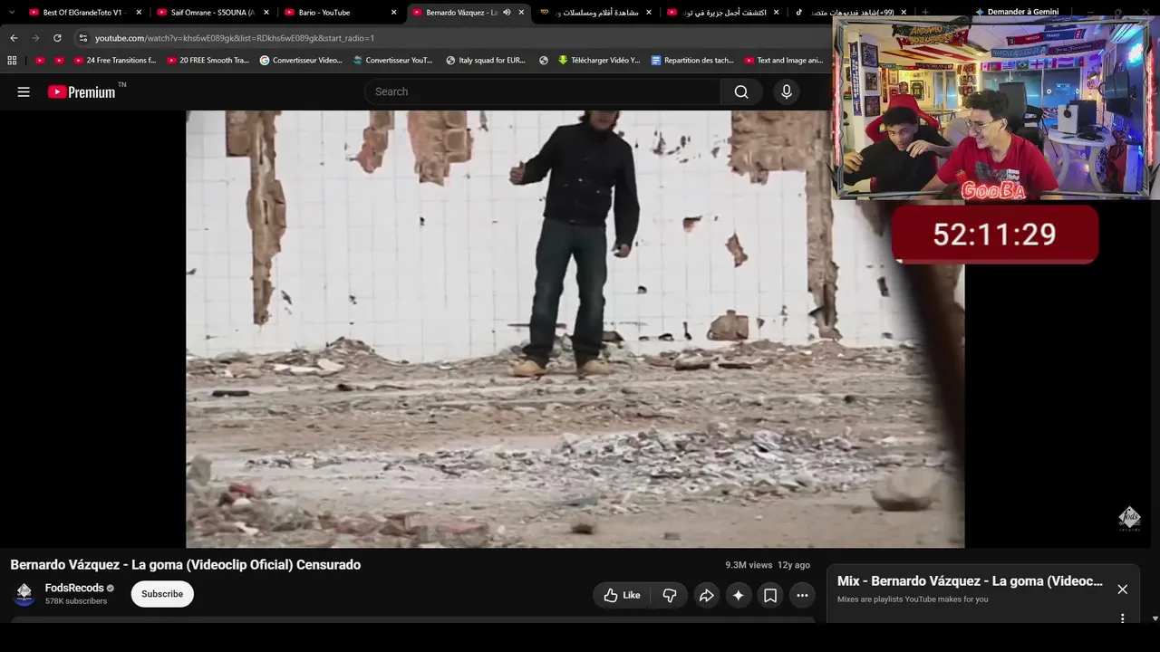Focus the YouTube search field
The height and width of the screenshot is (652, 1160).
pos(542,91)
